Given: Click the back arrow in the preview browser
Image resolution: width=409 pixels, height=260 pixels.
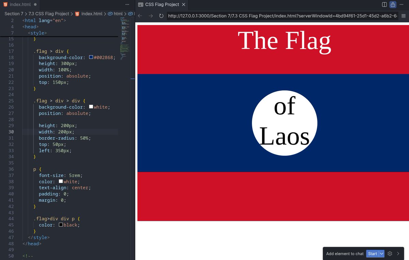Looking at the screenshot, I should pyautogui.click(x=140, y=15).
